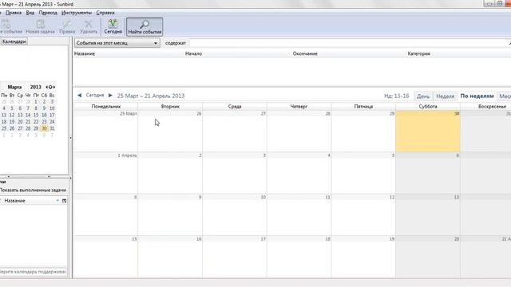The width and height of the screenshot is (511, 287).
Task: Select day 20 in the mini-calendar
Action: click(x=20, y=122)
